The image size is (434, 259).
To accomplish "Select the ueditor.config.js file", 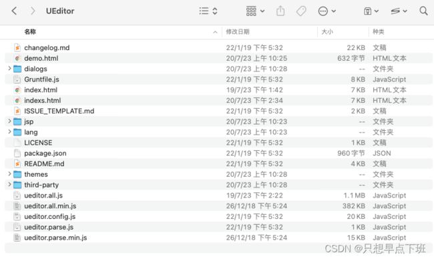I will coord(218,217).
